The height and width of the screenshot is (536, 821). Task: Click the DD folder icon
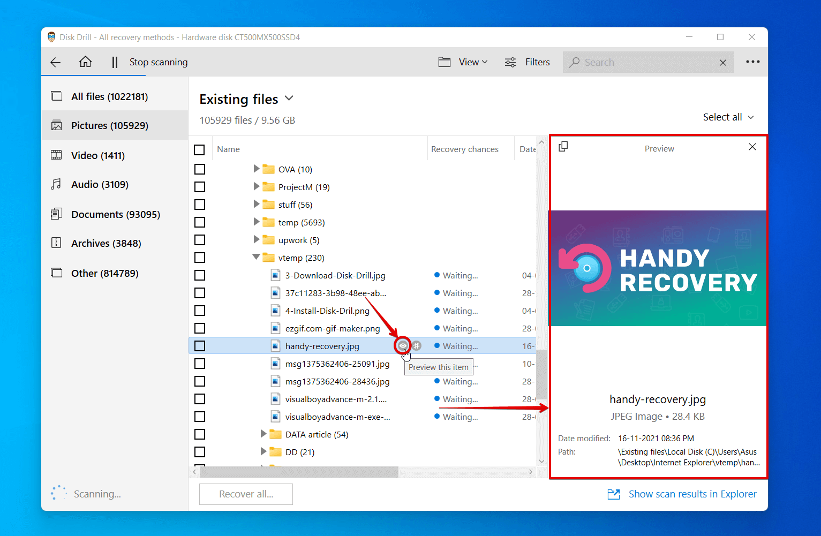(276, 452)
